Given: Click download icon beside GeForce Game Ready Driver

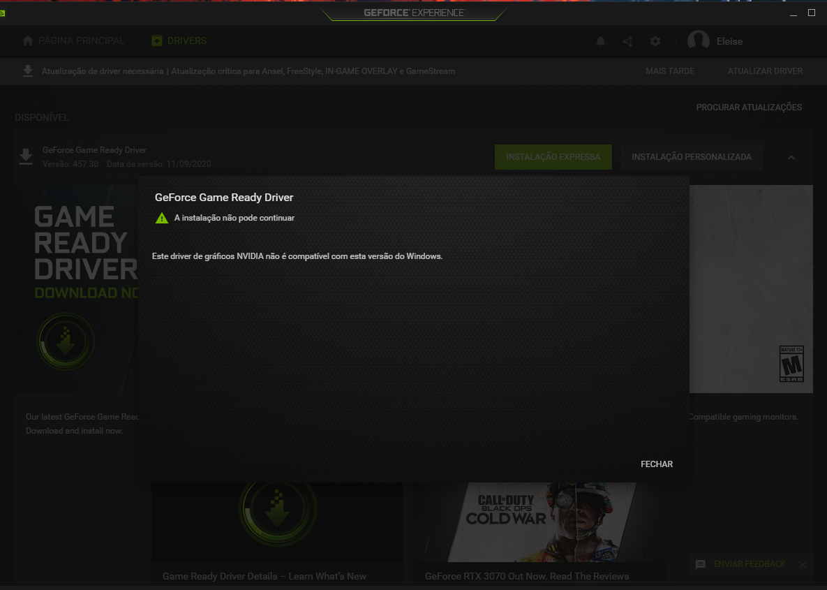Looking at the screenshot, I should (x=26, y=156).
